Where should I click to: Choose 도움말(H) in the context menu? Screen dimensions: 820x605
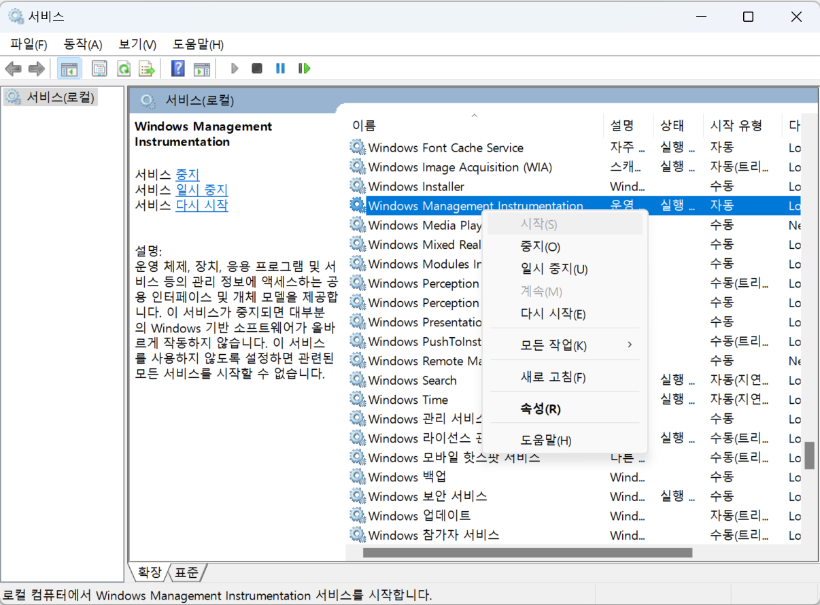[564, 440]
